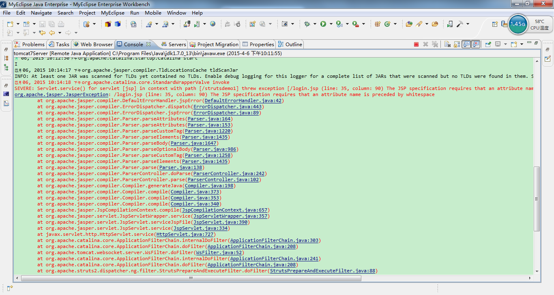
Task: Open the web browser globe icon
Action: (x=213, y=24)
